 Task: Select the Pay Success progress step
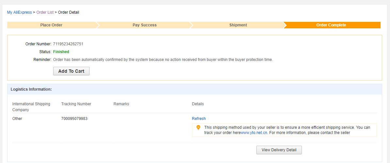(144, 25)
